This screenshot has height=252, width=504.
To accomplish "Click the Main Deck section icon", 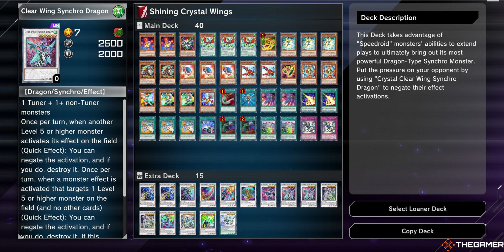I will coord(140,25).
